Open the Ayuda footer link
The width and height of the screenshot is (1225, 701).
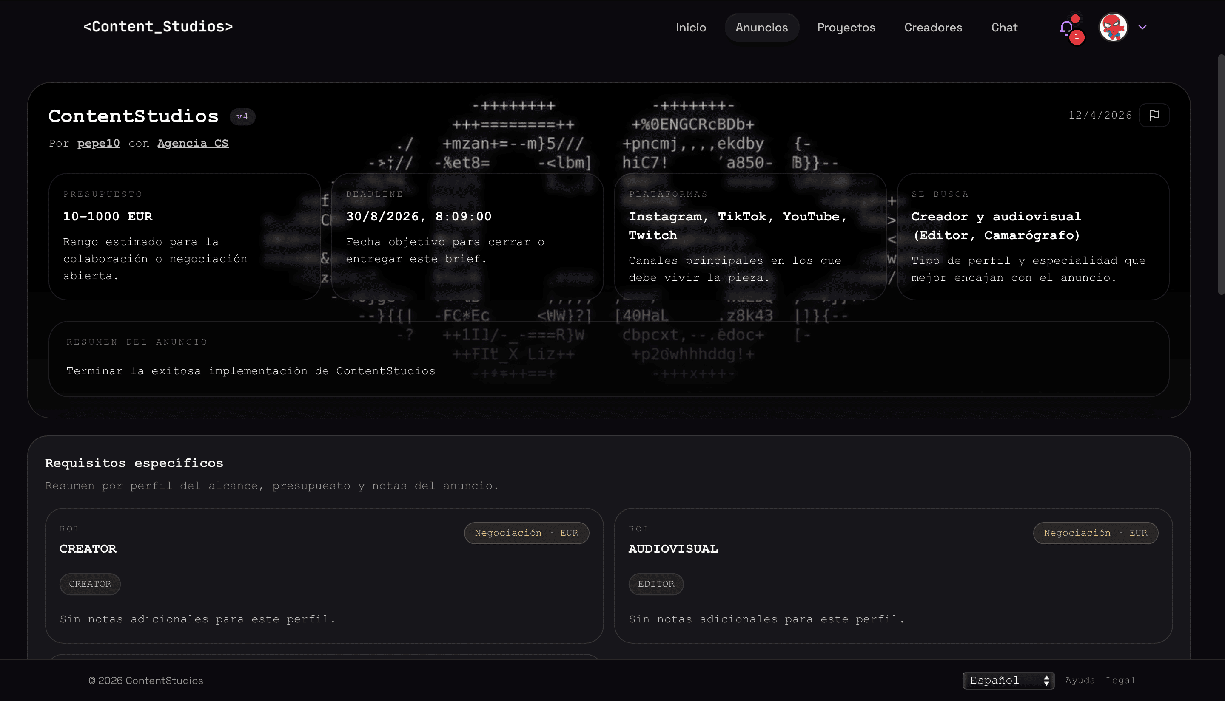coord(1080,680)
